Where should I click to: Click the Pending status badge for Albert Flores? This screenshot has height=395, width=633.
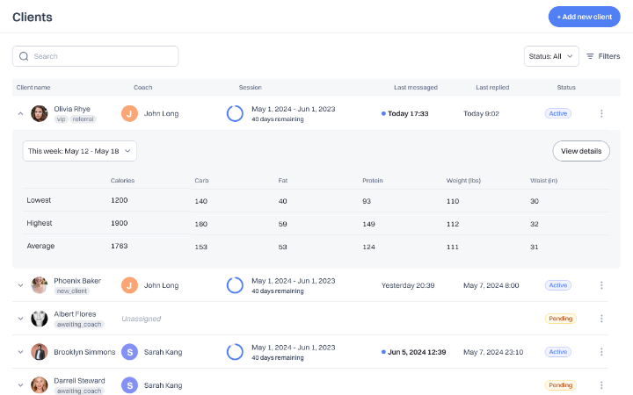[560, 319]
